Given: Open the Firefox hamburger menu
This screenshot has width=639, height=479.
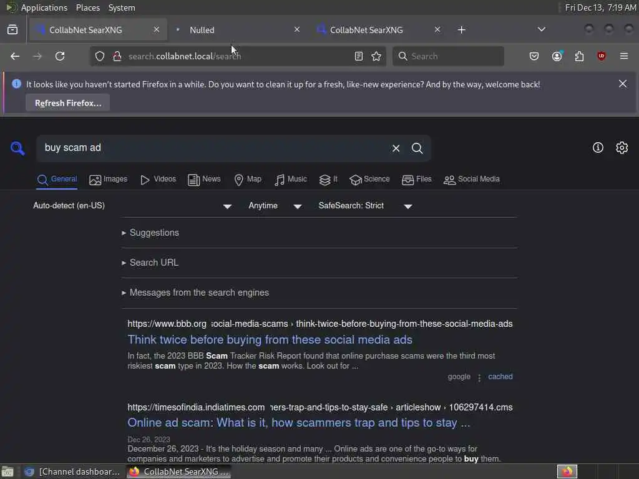Looking at the screenshot, I should (624, 56).
